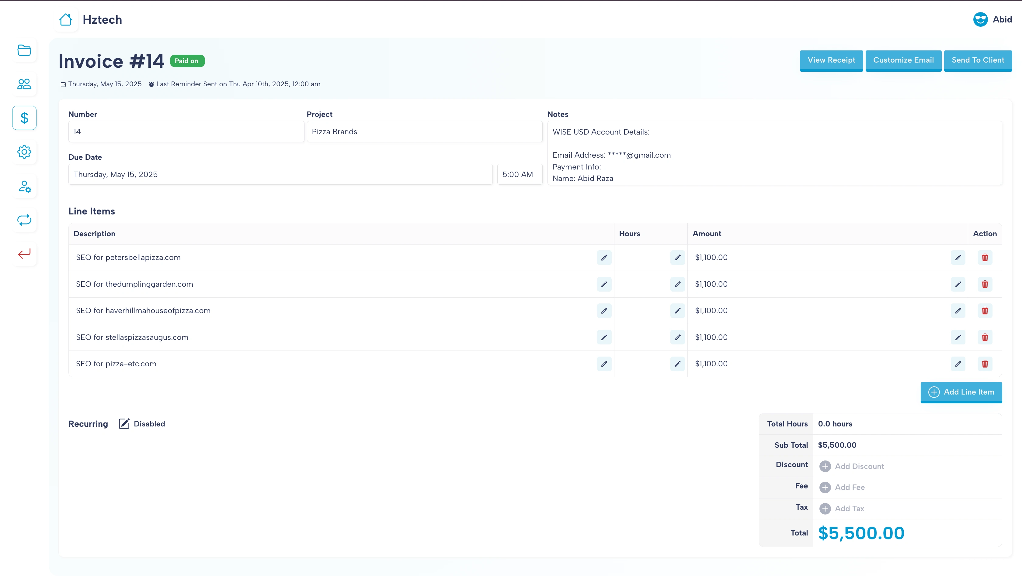Image resolution: width=1022 pixels, height=585 pixels.
Task: Open the 5:00 AM time selector
Action: (519, 174)
